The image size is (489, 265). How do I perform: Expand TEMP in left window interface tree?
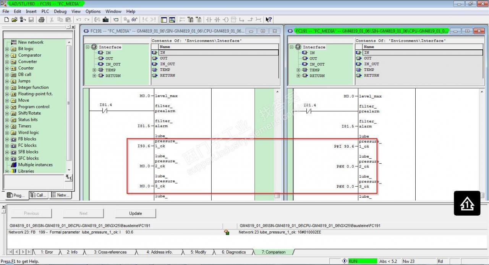94,70
